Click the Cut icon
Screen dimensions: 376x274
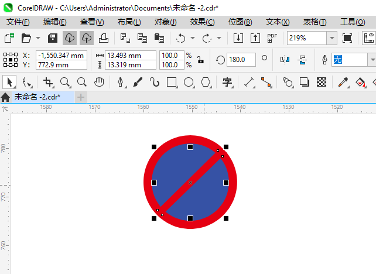click(125, 38)
